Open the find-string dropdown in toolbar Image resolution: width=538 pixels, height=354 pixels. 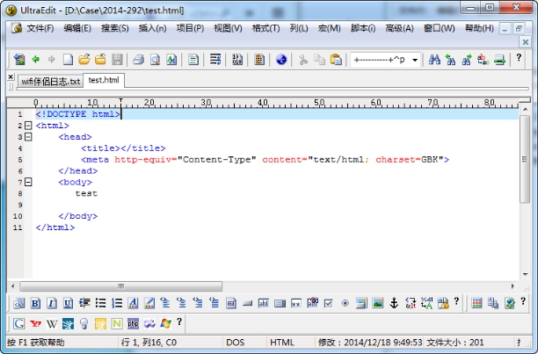click(x=415, y=60)
